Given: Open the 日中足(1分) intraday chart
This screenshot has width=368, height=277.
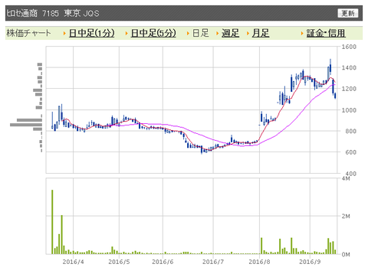Looking at the screenshot, I should [x=92, y=33].
